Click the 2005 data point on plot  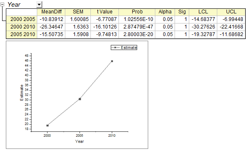click(x=80, y=99)
